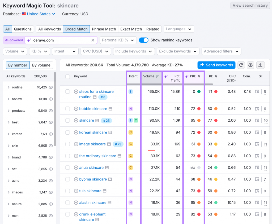Click SERP snapshot icon beside 'bubble skincare' keyword
Screen dimensions: 272x224
(x=110, y=109)
